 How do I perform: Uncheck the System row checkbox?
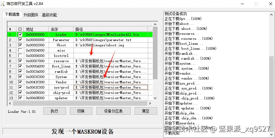20,77
